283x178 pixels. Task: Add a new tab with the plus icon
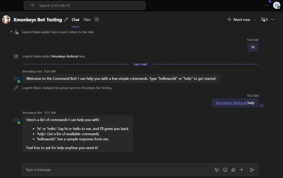pos(97,20)
